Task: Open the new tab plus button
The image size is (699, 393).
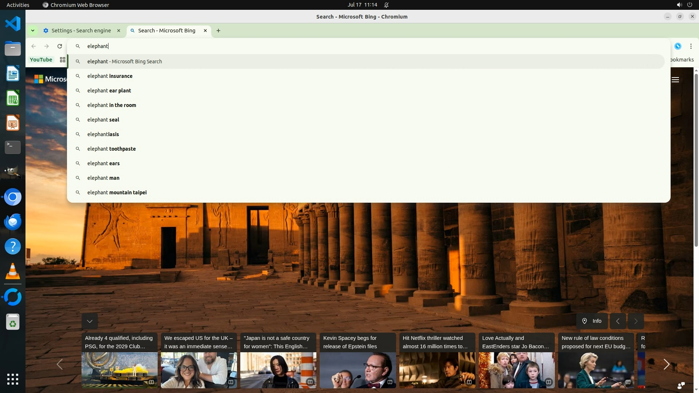Action: (218, 31)
